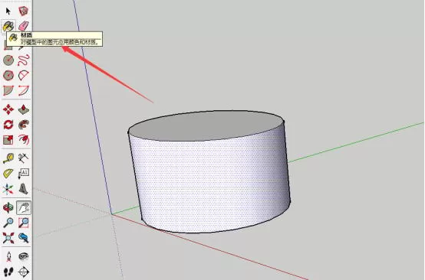Choose the Polygon drawing tool
The image size is (425, 280).
(8, 75)
